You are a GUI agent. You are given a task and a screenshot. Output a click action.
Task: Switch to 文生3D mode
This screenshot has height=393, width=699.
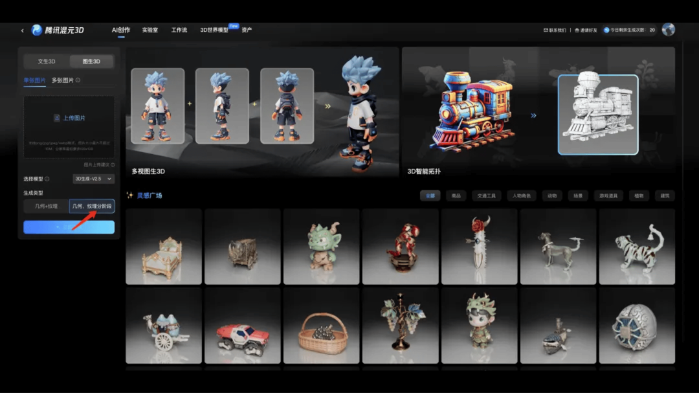point(47,61)
